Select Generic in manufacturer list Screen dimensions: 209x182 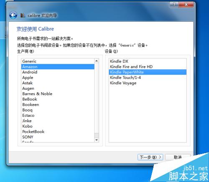coord(58,61)
